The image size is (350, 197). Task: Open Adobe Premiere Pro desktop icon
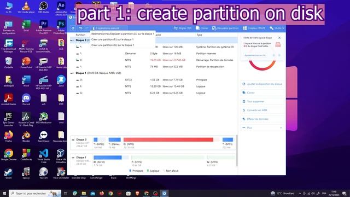tap(44, 27)
